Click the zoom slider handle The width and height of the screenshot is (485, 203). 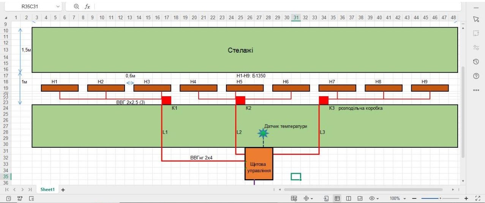pos(440,198)
